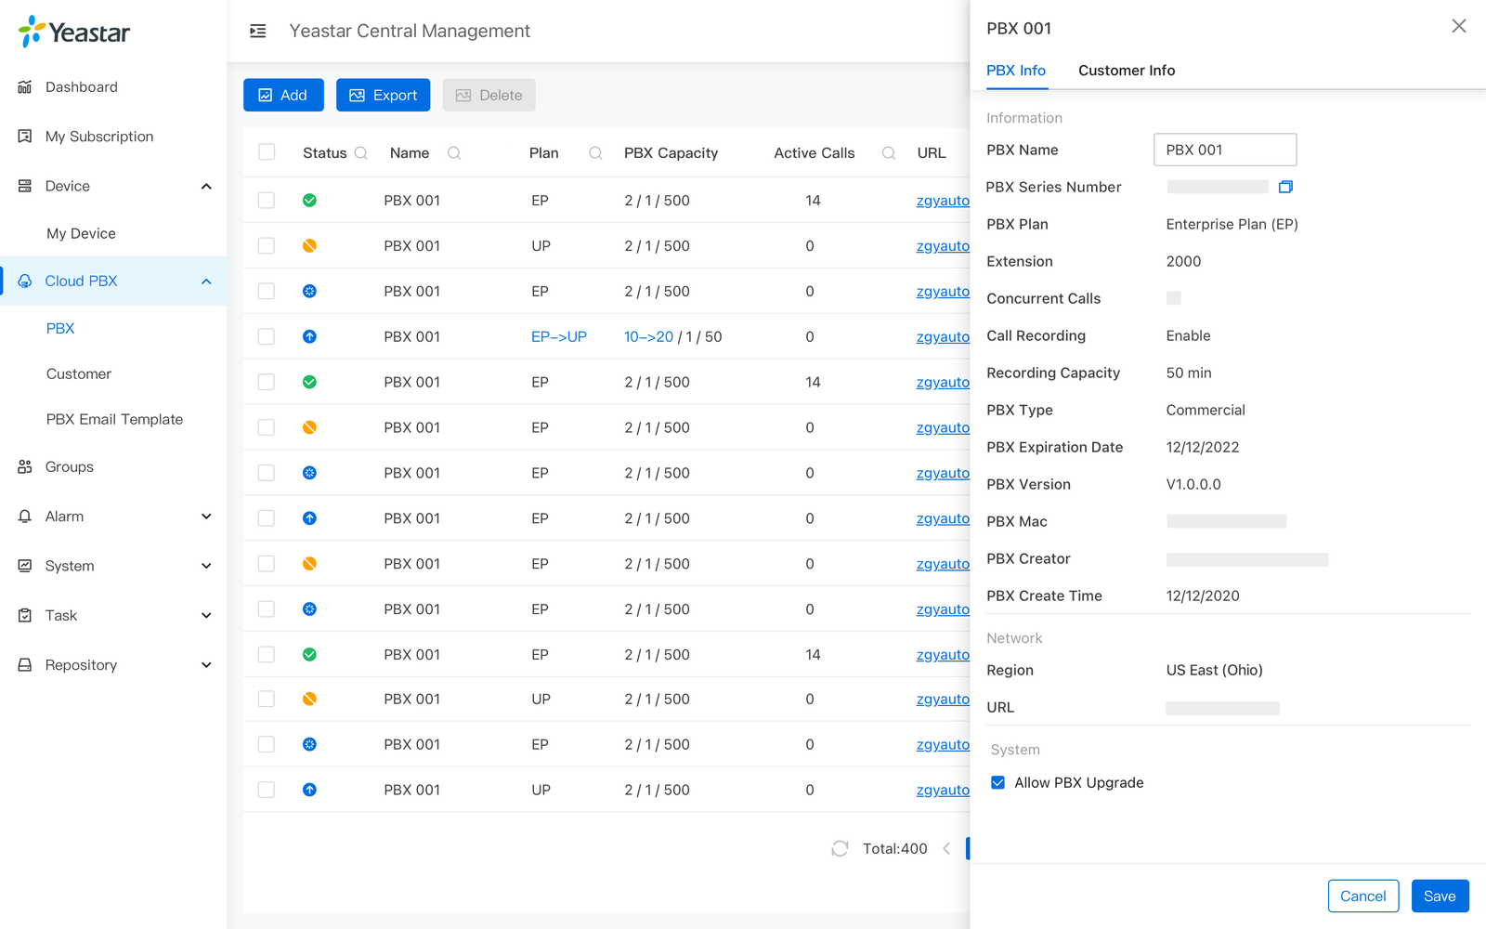The image size is (1486, 929).
Task: Click the US East (Ohio) region value
Action: click(x=1214, y=670)
